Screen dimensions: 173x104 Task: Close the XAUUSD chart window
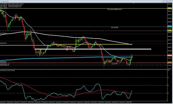(171, 1)
